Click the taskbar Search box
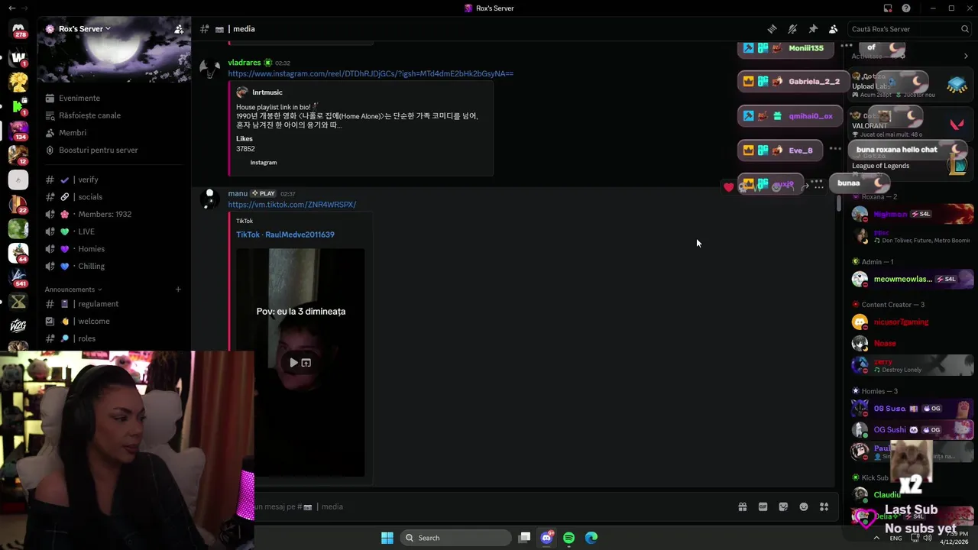 click(456, 538)
